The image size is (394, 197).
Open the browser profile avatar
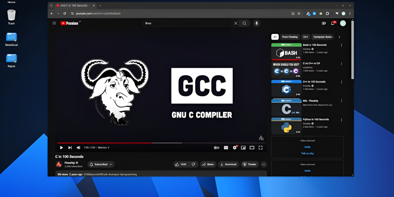tap(343, 13)
